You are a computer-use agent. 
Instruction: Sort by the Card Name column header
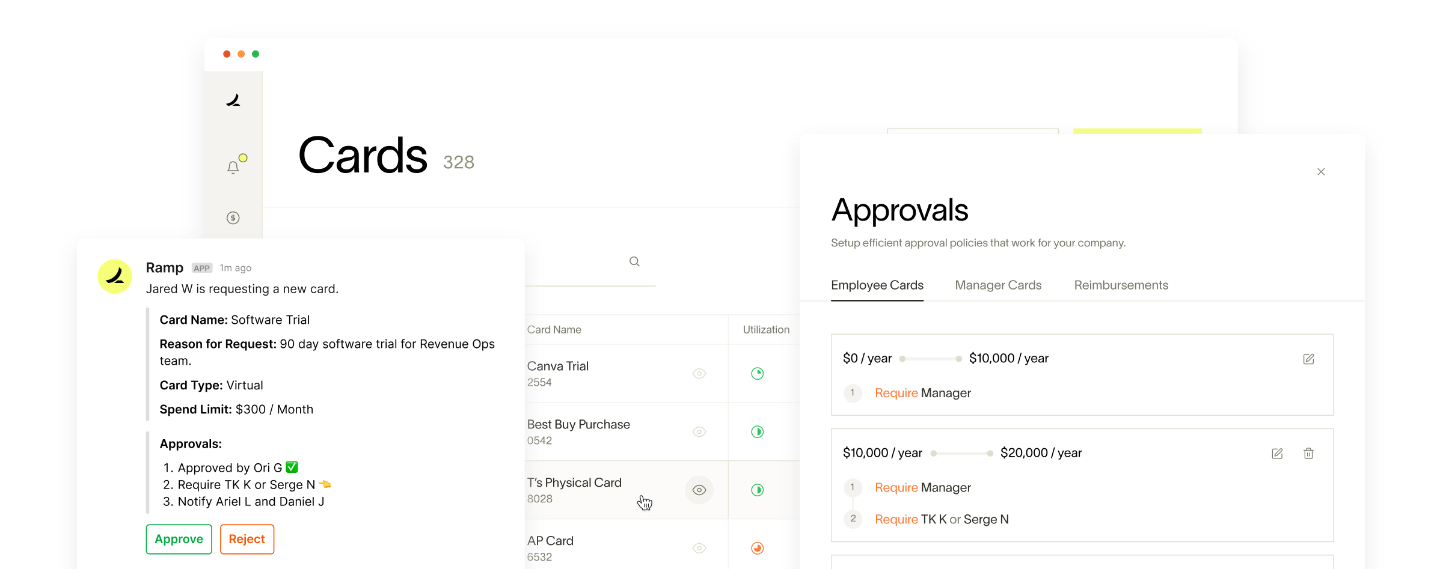pyautogui.click(x=554, y=330)
